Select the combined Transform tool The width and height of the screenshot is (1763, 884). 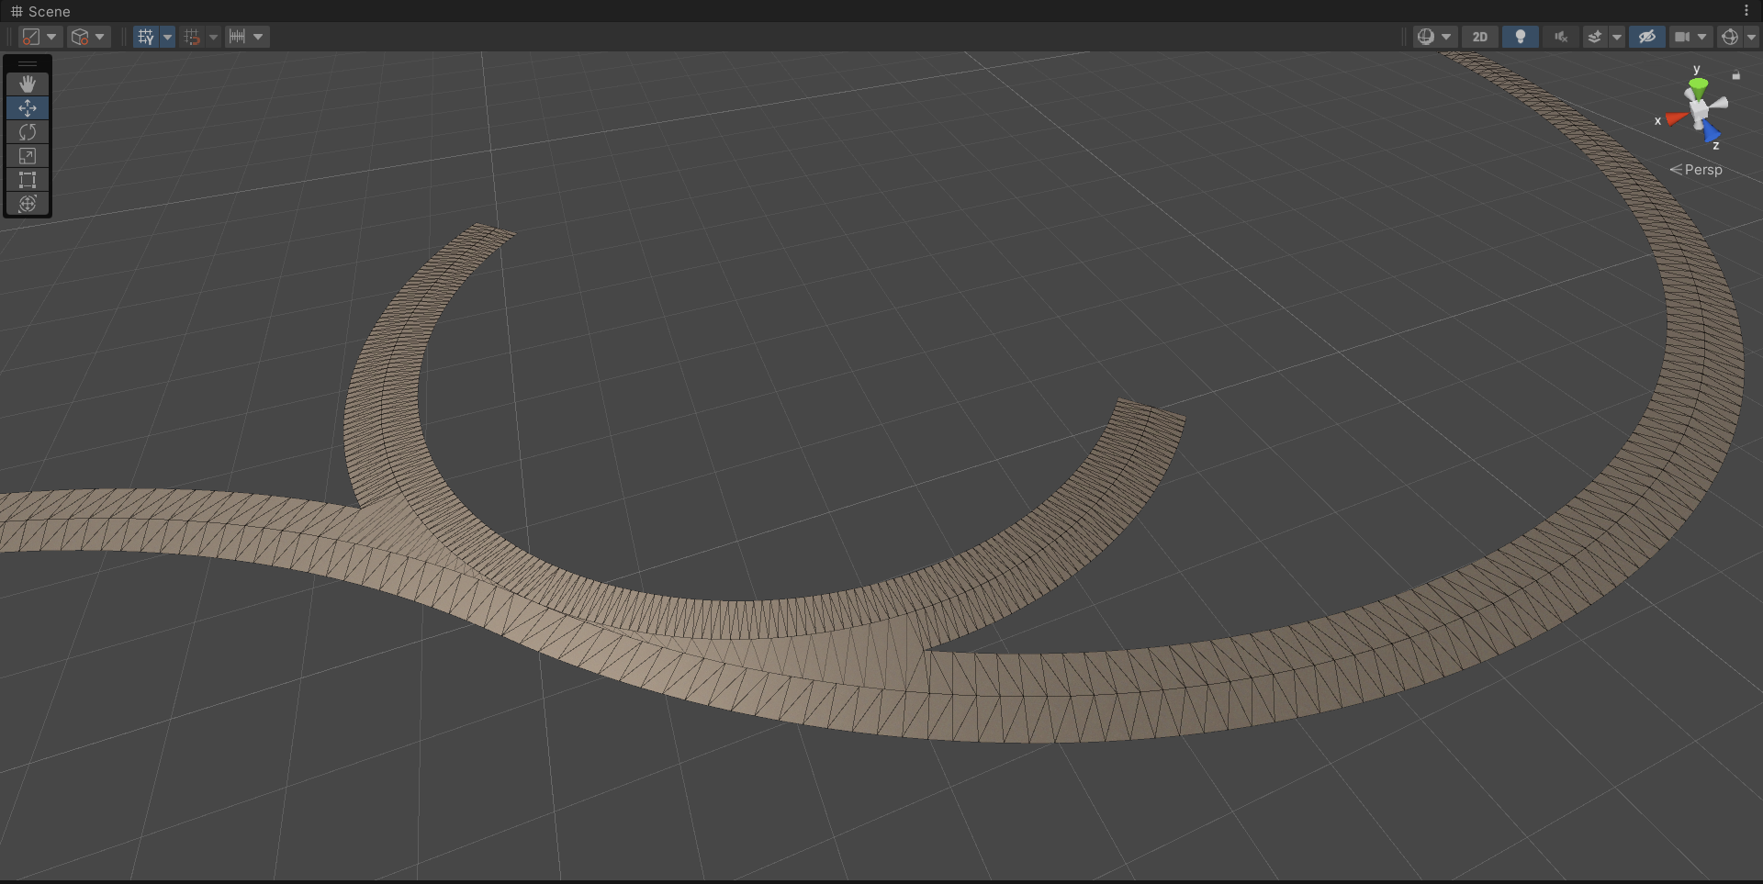(28, 204)
